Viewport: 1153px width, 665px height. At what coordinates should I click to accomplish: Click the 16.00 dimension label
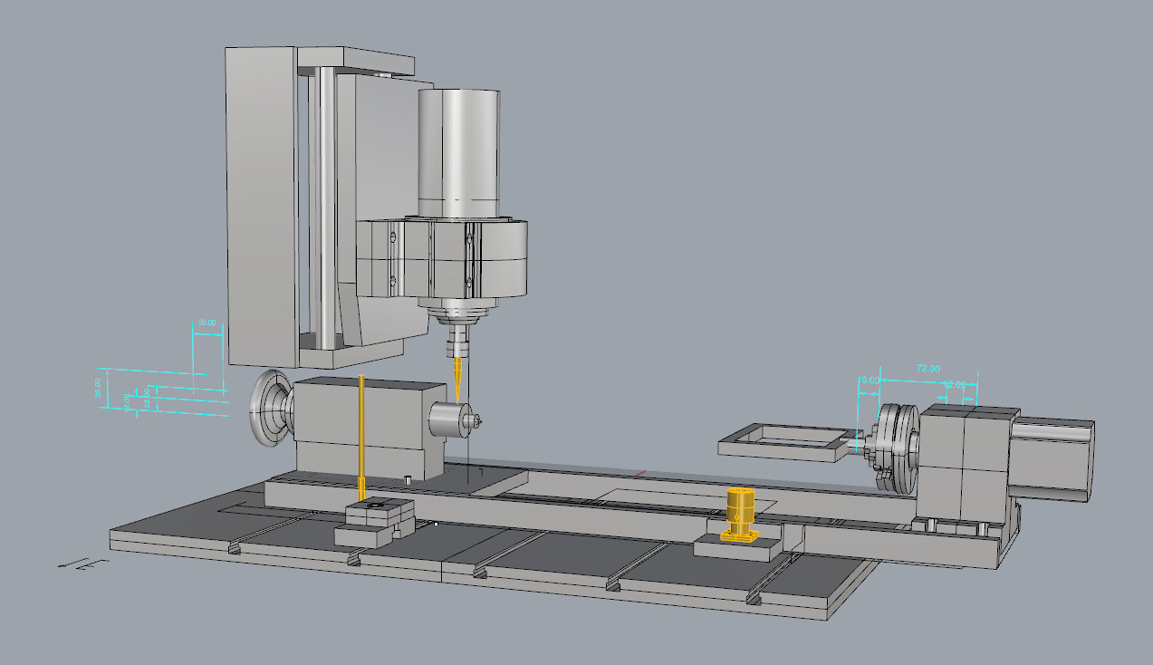point(869,380)
